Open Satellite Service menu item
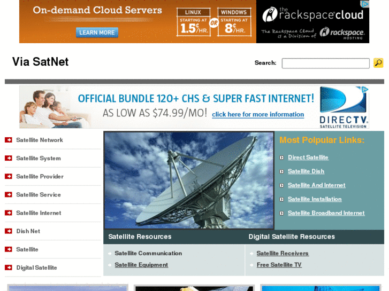Viewport: 389px width, 291px height. point(39,195)
